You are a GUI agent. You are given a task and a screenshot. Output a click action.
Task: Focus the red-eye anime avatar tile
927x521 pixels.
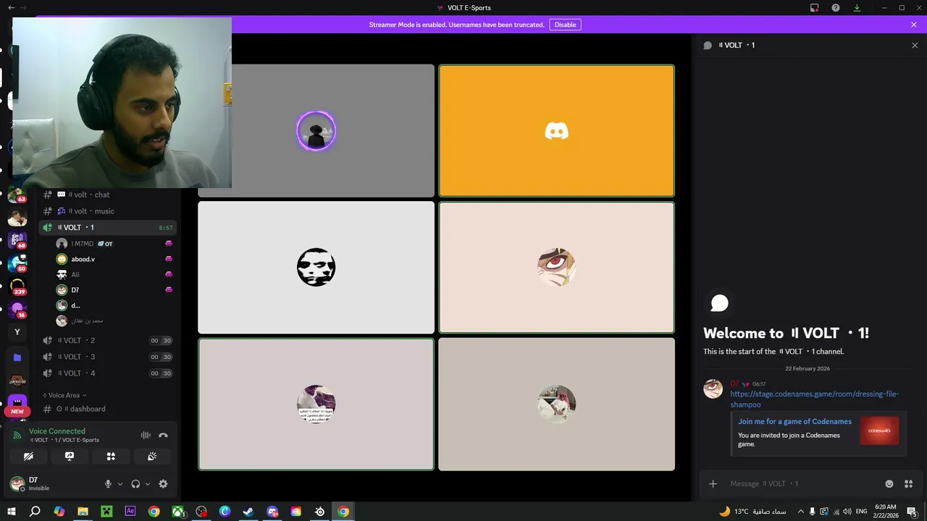click(x=556, y=268)
